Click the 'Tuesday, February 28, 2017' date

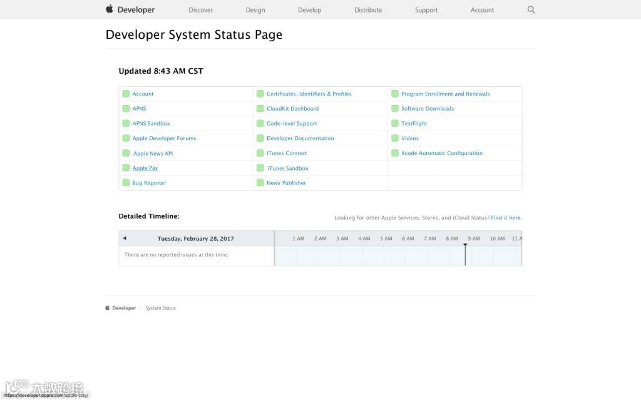pos(195,238)
